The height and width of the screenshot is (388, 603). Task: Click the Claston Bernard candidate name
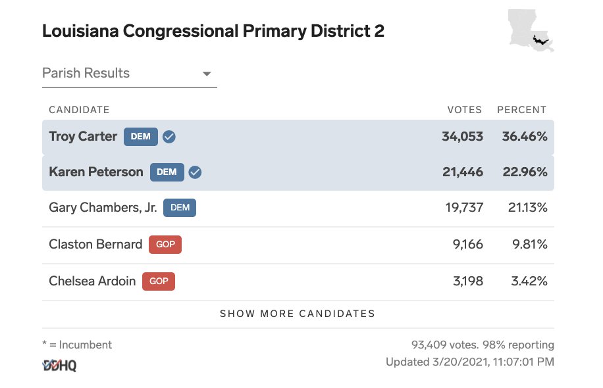(x=95, y=245)
